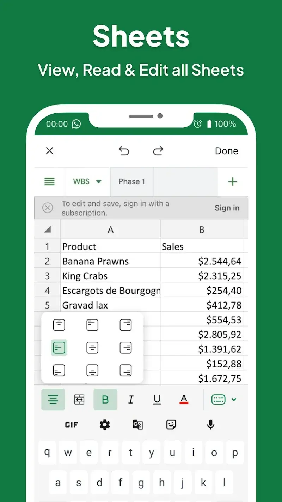Redo the last edit
This screenshot has width=282, height=502.
(x=158, y=151)
